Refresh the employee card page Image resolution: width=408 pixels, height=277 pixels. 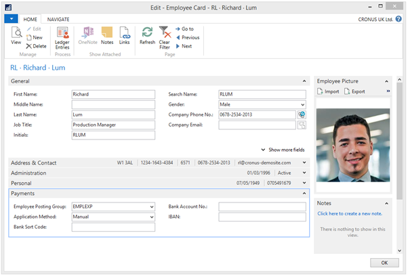coord(147,35)
